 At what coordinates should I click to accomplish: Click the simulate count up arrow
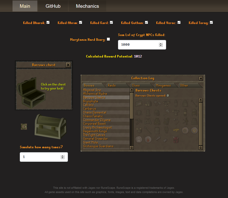click(x=62, y=155)
